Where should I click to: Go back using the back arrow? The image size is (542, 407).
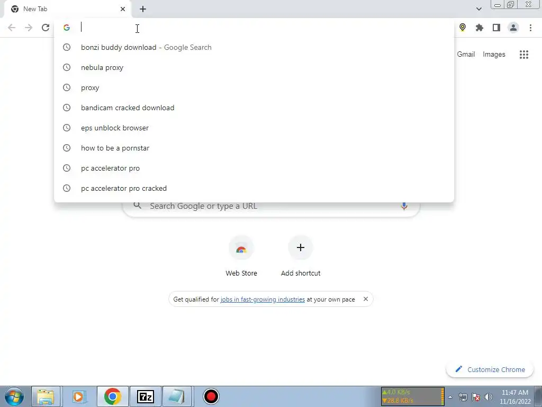(x=12, y=28)
